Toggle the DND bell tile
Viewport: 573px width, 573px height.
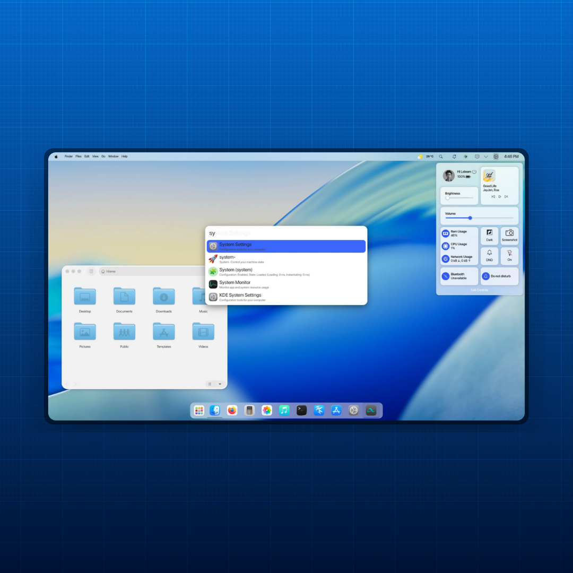[489, 256]
